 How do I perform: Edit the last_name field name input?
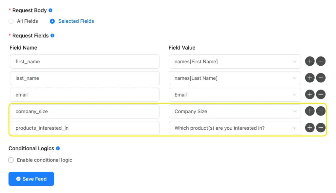[x=85, y=78]
